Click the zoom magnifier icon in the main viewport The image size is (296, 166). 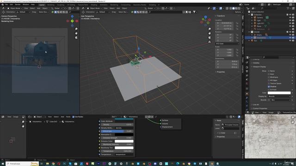coord(210,29)
